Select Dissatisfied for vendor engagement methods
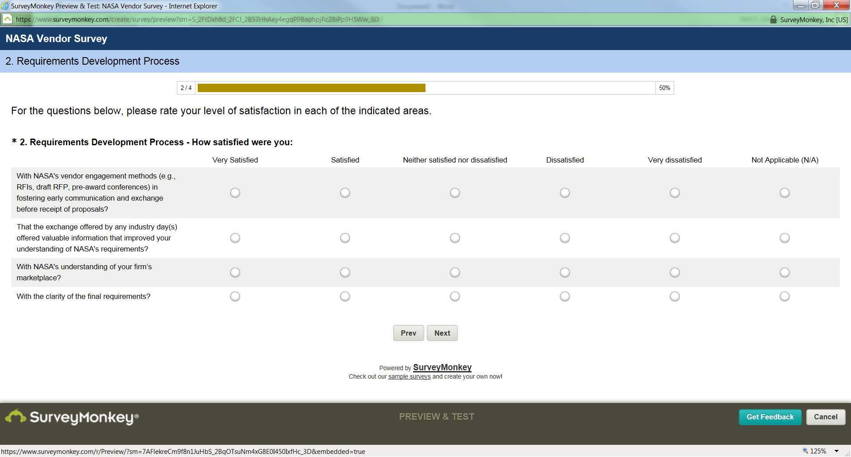Image resolution: width=851 pixels, height=457 pixels. 565,193
